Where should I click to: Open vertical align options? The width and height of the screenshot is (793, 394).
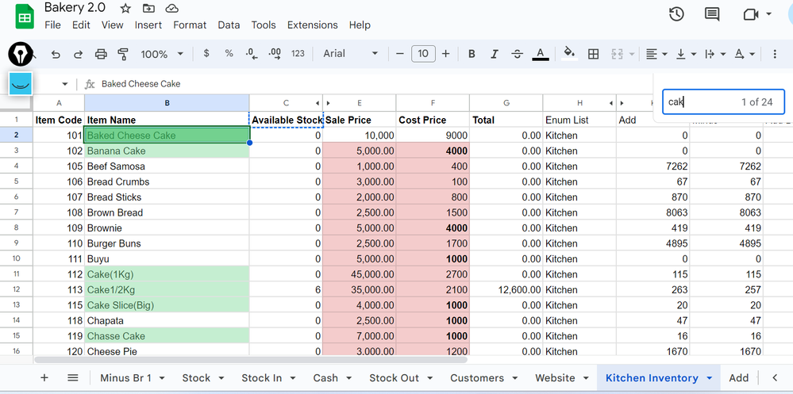(x=686, y=54)
